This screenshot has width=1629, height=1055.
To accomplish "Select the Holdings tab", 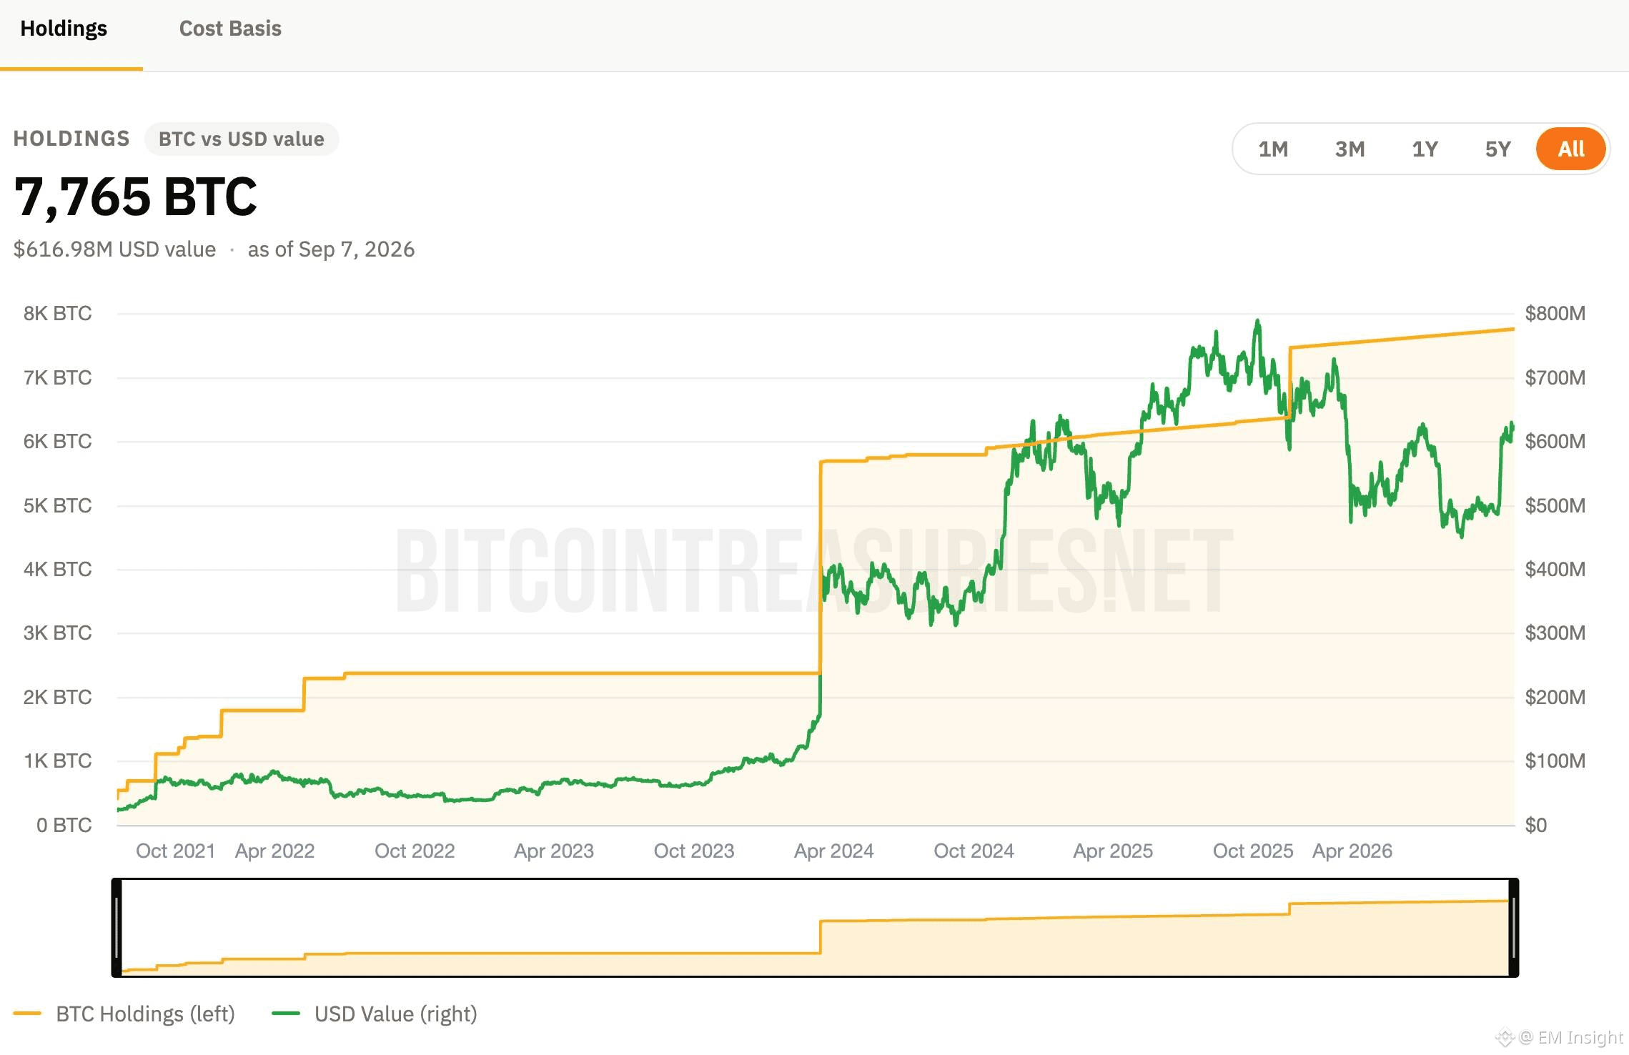I will [64, 29].
